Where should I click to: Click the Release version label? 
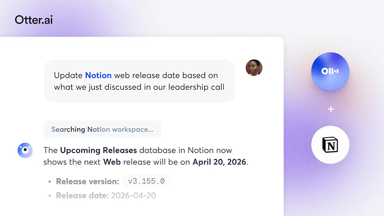[x=87, y=181]
